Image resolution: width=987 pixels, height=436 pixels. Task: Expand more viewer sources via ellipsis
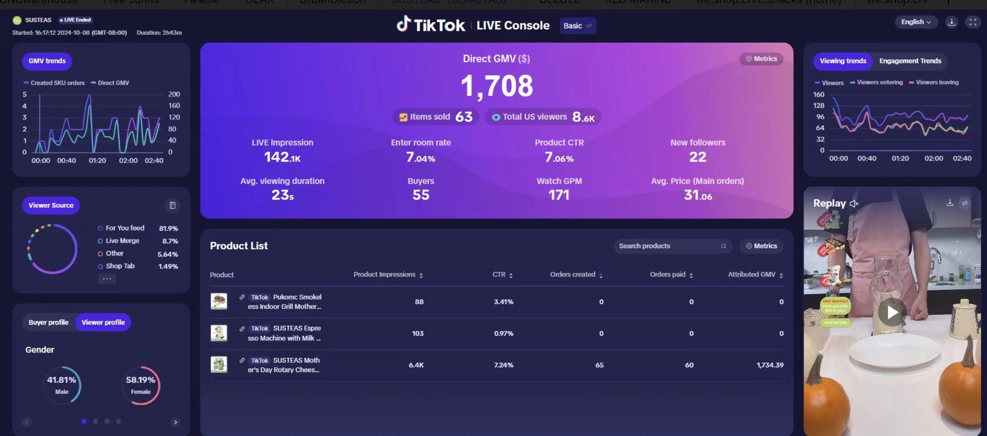point(107,279)
